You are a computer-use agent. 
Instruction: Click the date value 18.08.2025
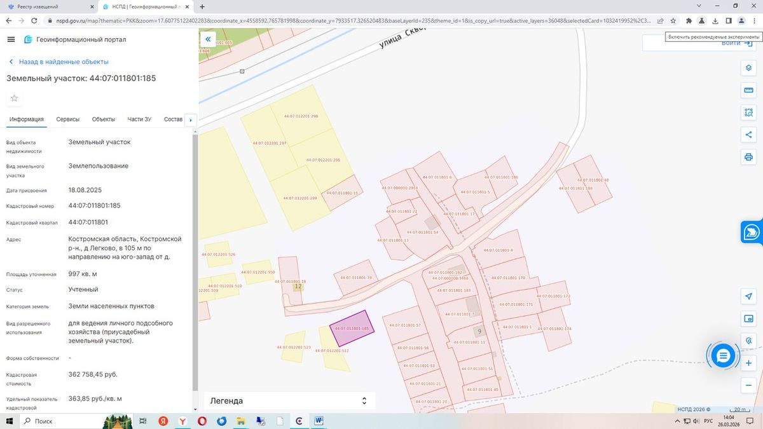click(x=85, y=190)
